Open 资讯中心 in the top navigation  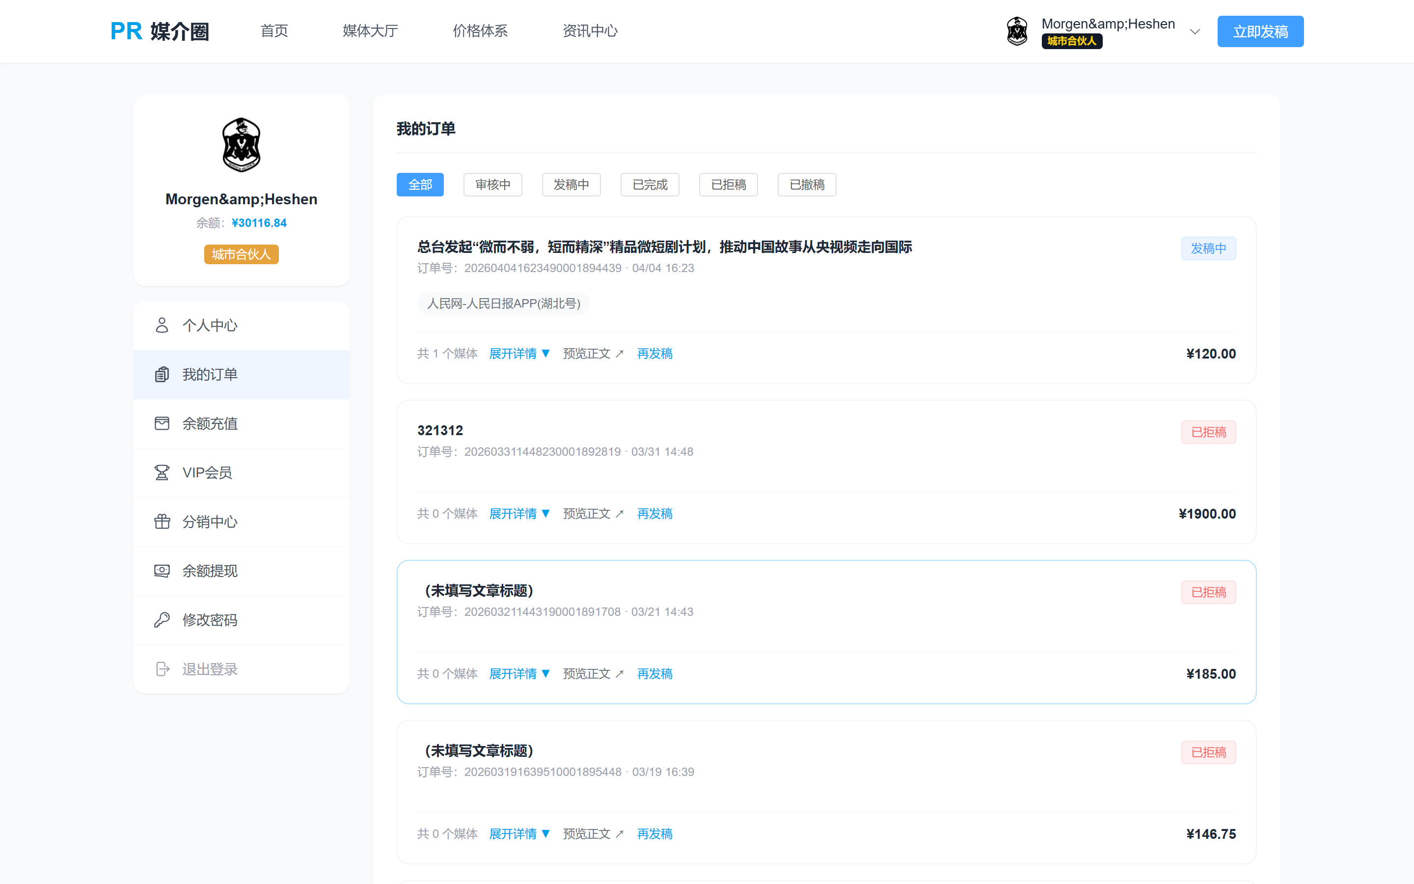click(590, 31)
